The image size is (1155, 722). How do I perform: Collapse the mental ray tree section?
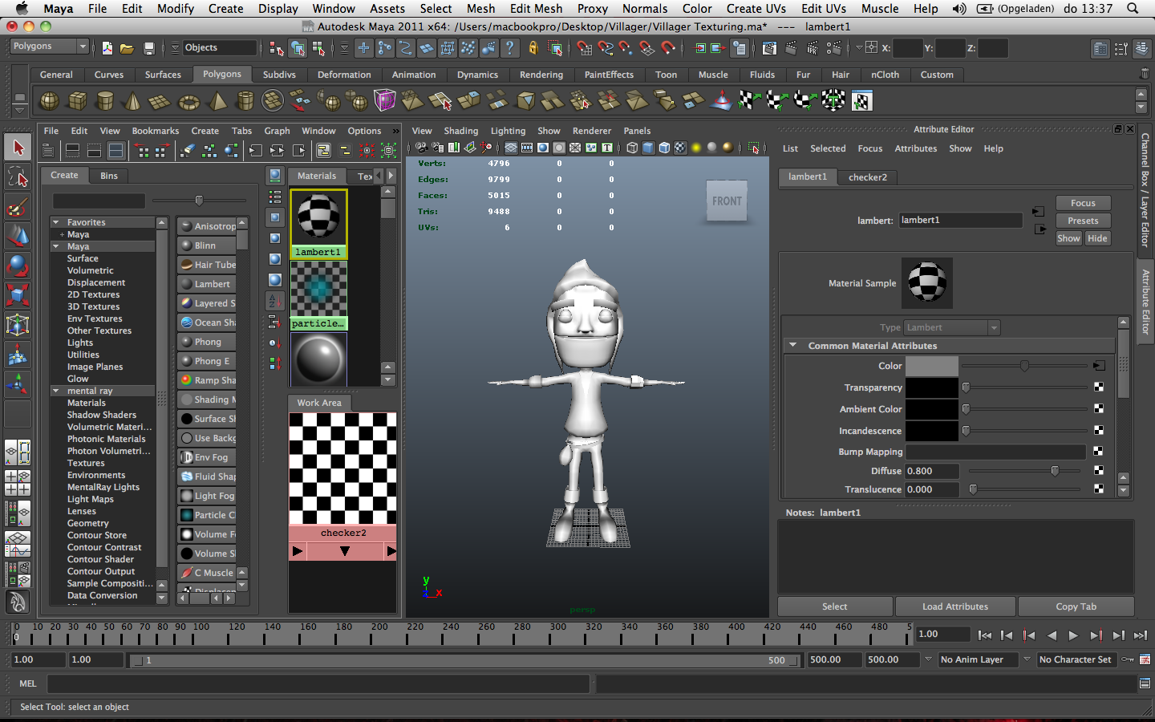coord(56,391)
